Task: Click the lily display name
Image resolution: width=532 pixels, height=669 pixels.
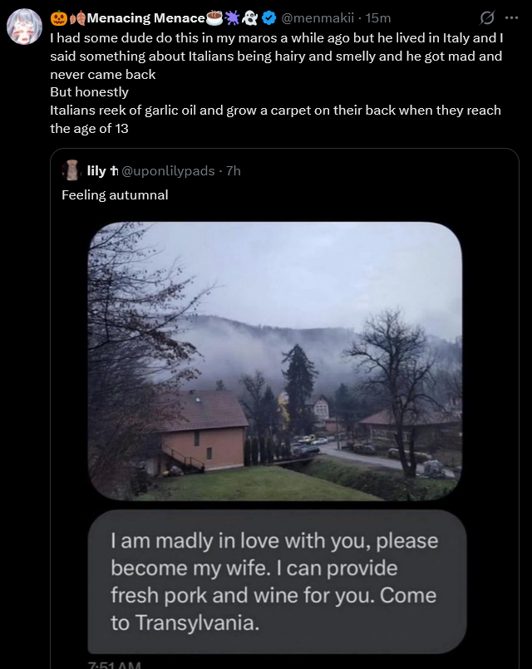Action: [96, 170]
